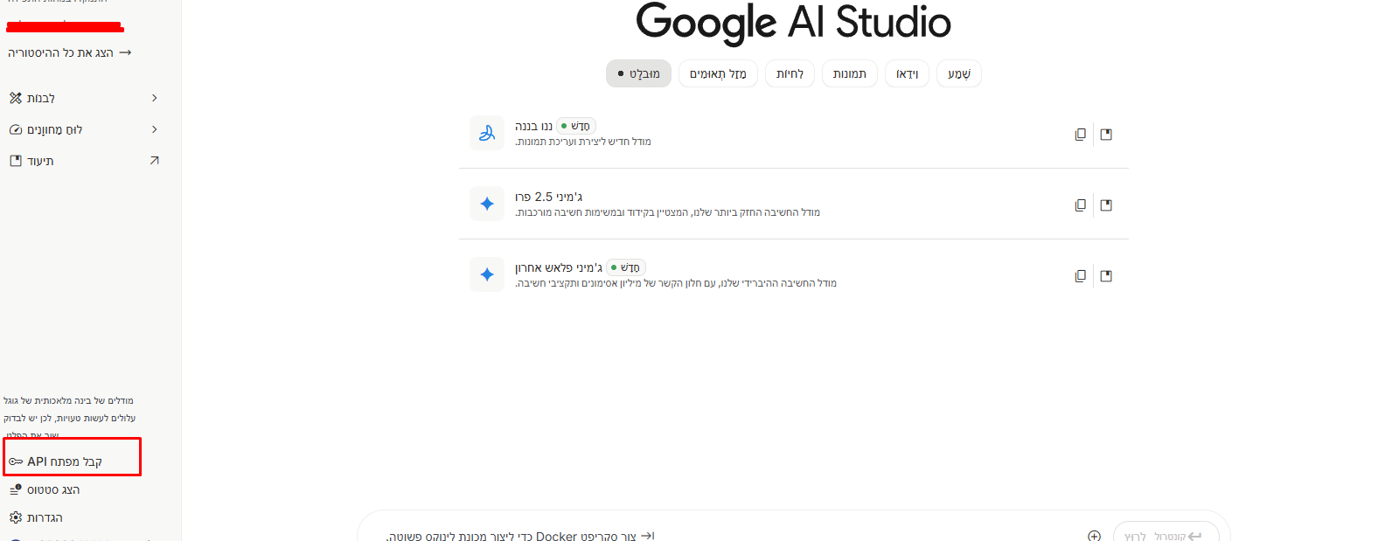Screen dimensions: 1385x541
Task: Select the 'שמע' tab
Action: (959, 73)
